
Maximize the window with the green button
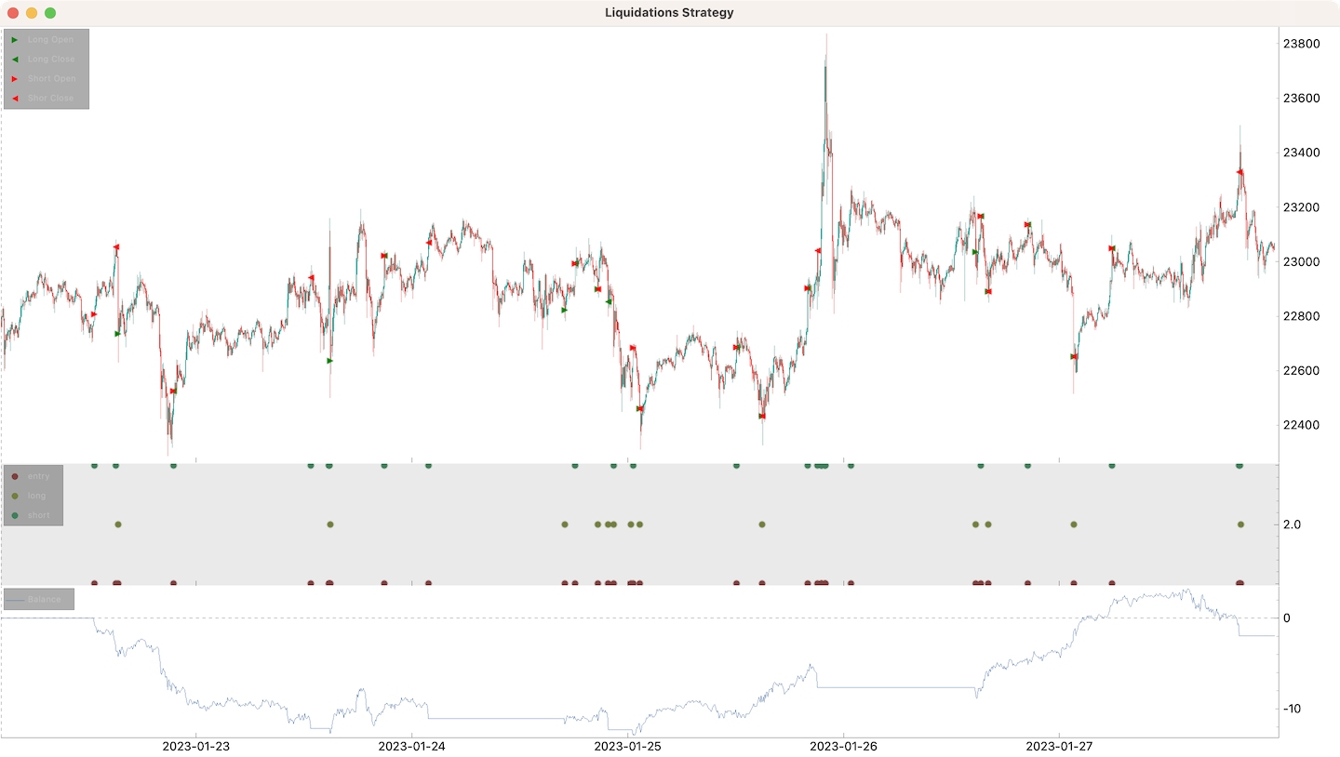[50, 13]
